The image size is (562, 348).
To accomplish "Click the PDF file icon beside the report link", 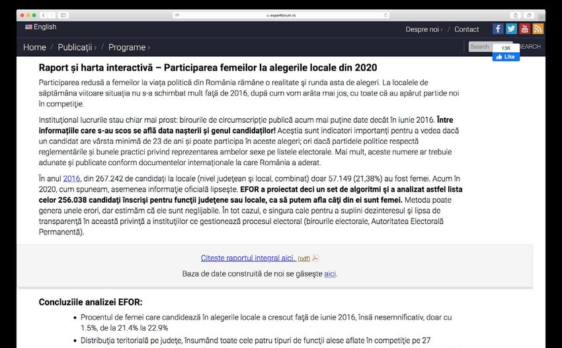I will 315,258.
